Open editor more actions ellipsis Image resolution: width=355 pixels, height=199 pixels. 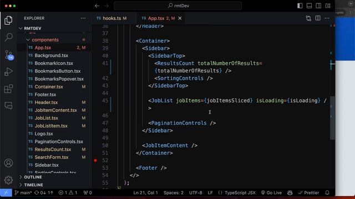(327, 18)
